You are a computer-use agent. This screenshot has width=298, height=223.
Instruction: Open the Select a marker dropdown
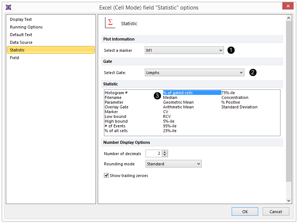184,50
